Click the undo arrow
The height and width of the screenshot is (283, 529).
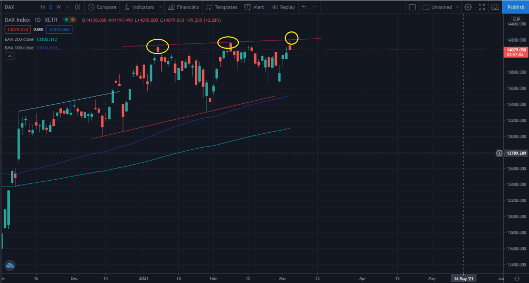(304, 7)
